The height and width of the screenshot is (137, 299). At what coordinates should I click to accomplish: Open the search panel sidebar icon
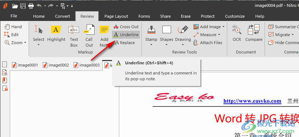click(x=5, y=72)
